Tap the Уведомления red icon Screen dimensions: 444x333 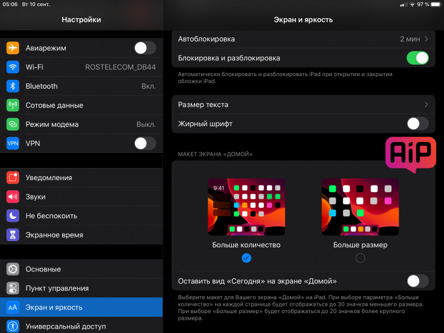pyautogui.click(x=13, y=178)
